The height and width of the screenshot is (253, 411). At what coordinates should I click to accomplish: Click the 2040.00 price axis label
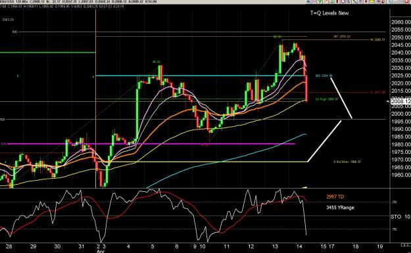tap(400, 53)
